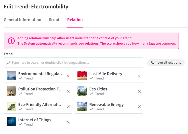Open the Eco Cities trend title
Image resolution: width=188 pixels, height=134 pixels.
[x=98, y=89]
